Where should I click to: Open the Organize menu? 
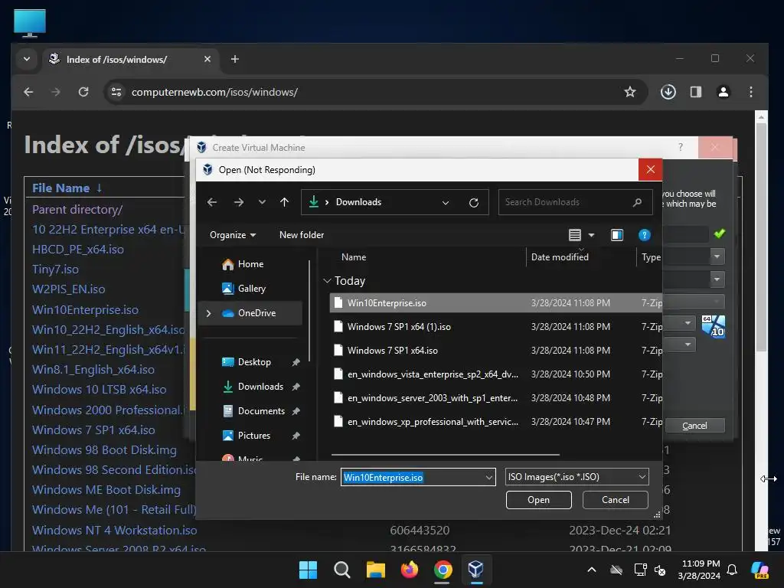233,235
